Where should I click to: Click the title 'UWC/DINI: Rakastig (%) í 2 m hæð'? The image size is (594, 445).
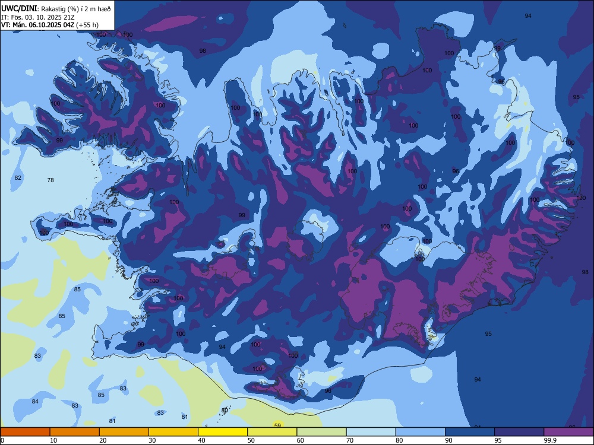[x=56, y=9]
